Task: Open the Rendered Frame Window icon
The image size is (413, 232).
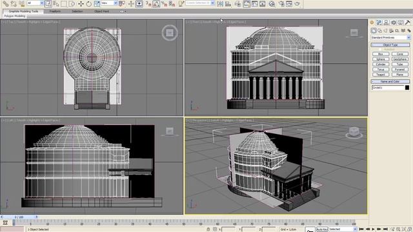Action: 289,4
